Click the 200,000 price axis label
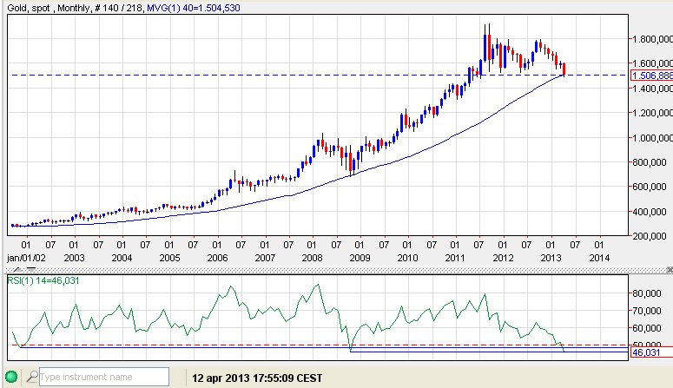 coord(650,236)
